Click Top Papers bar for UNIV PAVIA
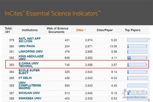This screenshot has height=102, width=153. tap(138, 46)
